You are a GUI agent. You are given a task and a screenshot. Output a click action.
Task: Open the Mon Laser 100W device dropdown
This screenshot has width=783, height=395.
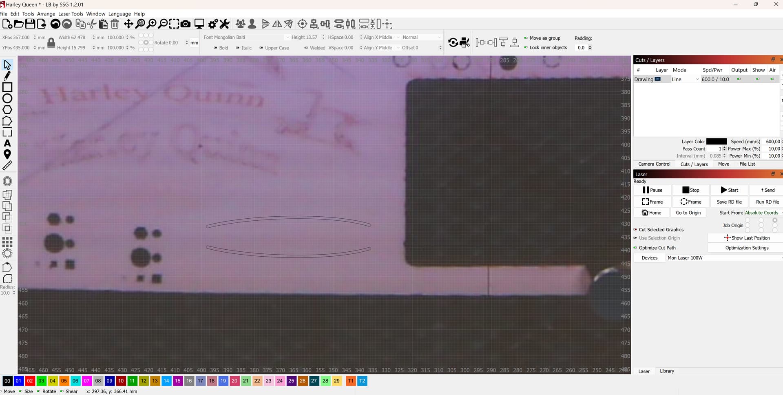pyautogui.click(x=724, y=258)
